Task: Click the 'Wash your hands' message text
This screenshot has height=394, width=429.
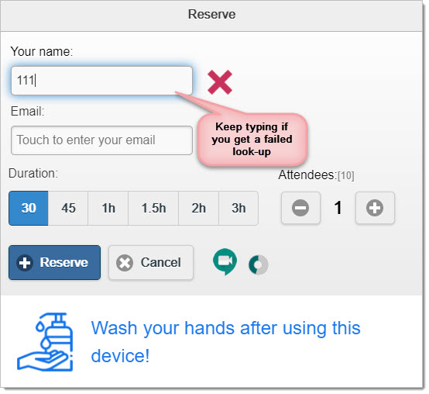Action: 225,342
